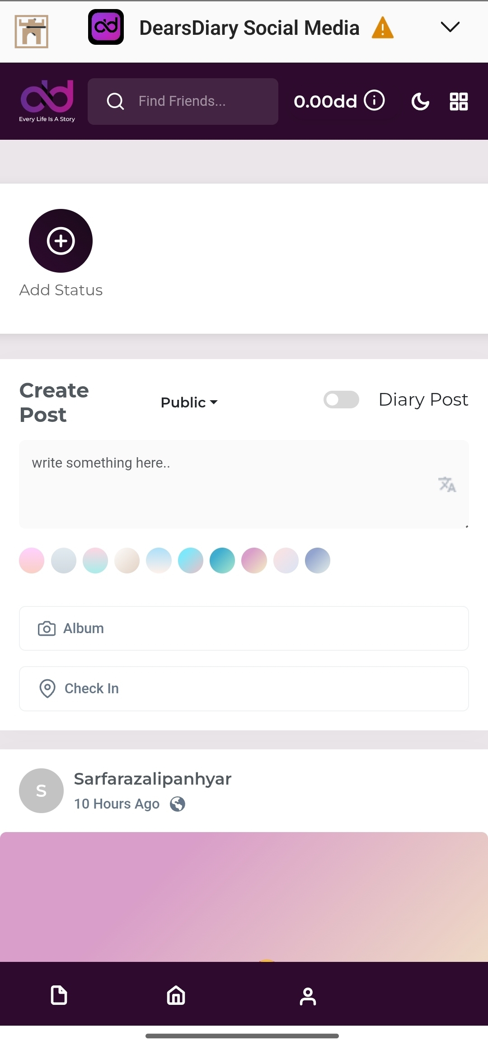Open the profile icon in bottom bar

tap(308, 996)
